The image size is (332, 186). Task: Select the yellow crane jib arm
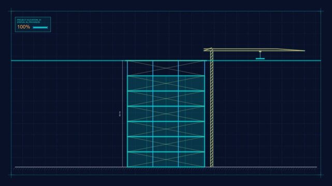[x=254, y=50]
